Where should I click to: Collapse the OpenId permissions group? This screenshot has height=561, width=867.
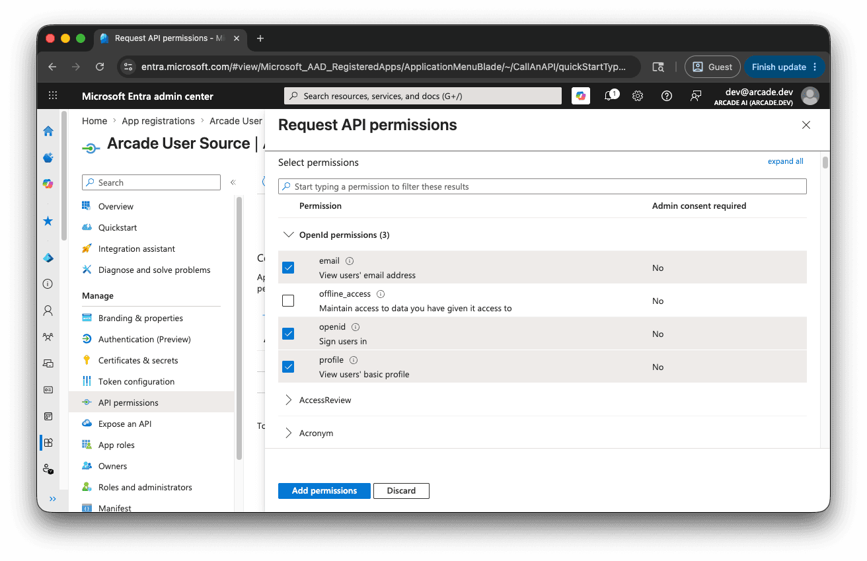click(x=288, y=235)
